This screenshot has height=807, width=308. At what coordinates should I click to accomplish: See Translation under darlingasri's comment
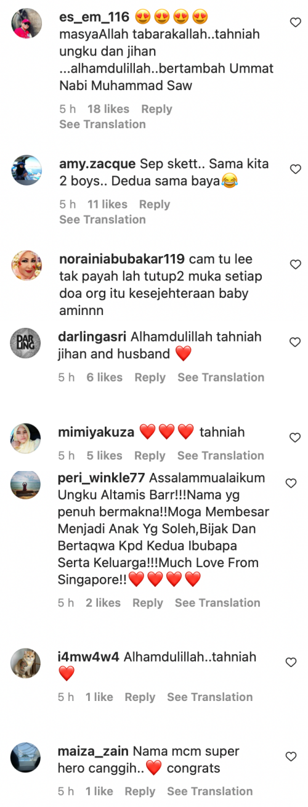(221, 377)
